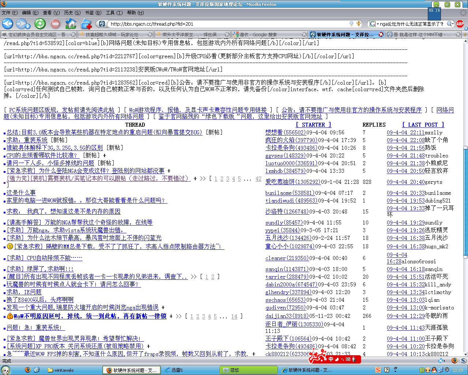Reload the page with the green refresh icon

[x=40, y=24]
